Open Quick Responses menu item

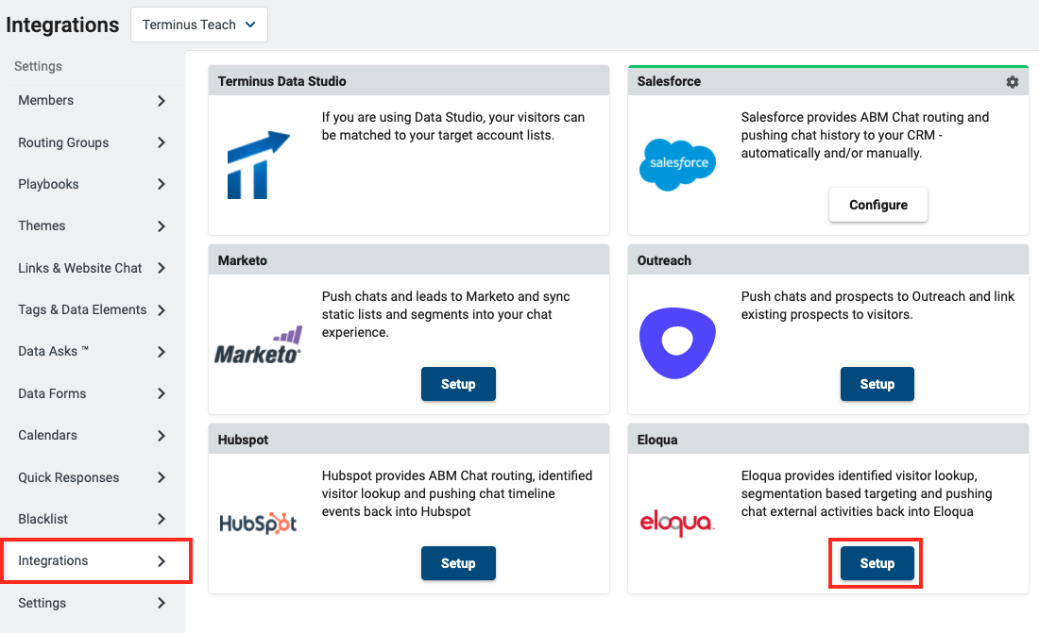[93, 477]
